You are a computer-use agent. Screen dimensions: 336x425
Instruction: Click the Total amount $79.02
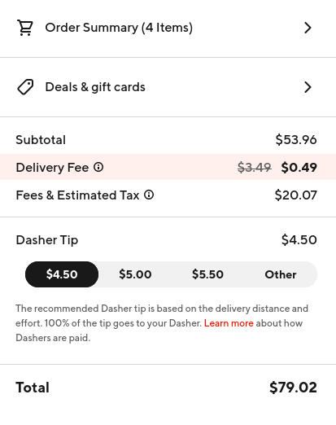pyautogui.click(x=293, y=388)
